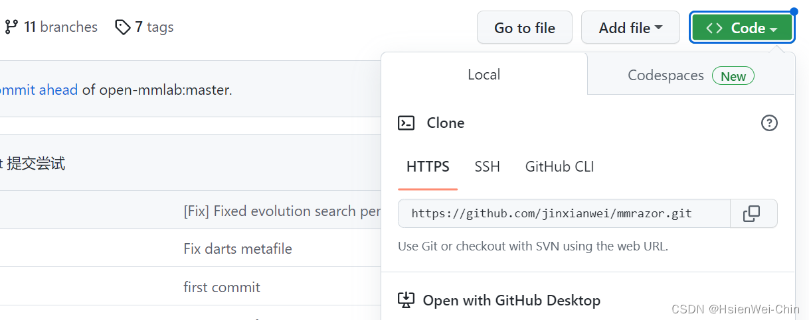809x320 pixels.
Task: Open the green Code dropdown button
Action: [742, 28]
